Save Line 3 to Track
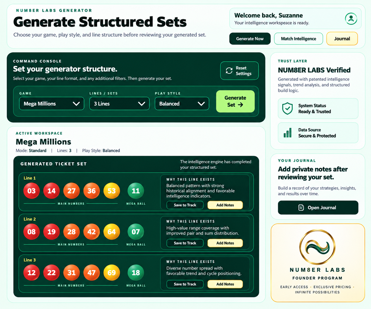The image size is (371, 309). click(x=185, y=284)
